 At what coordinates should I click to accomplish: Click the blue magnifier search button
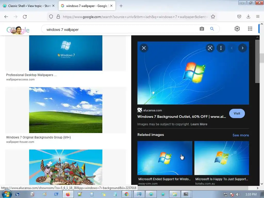pyautogui.click(x=212, y=29)
